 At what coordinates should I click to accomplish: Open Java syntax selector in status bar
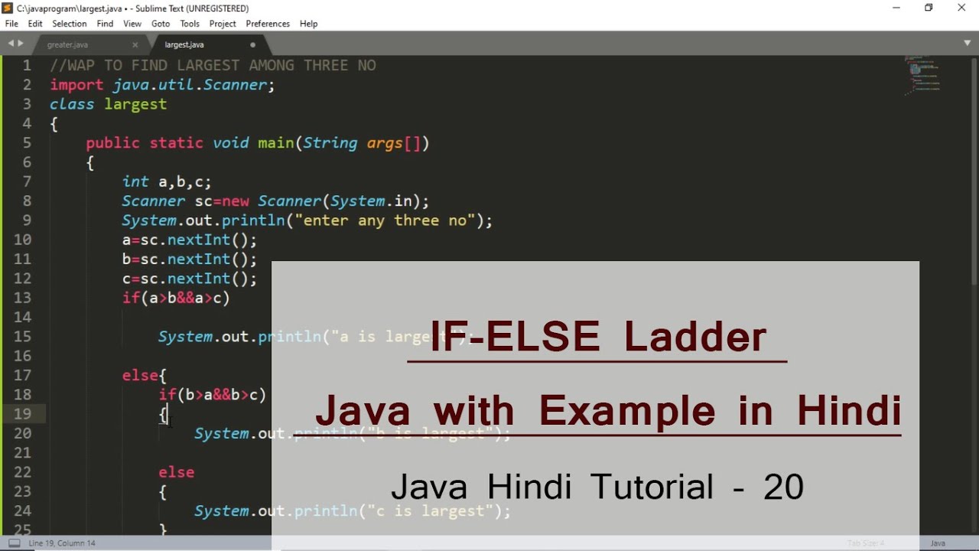coord(938,543)
